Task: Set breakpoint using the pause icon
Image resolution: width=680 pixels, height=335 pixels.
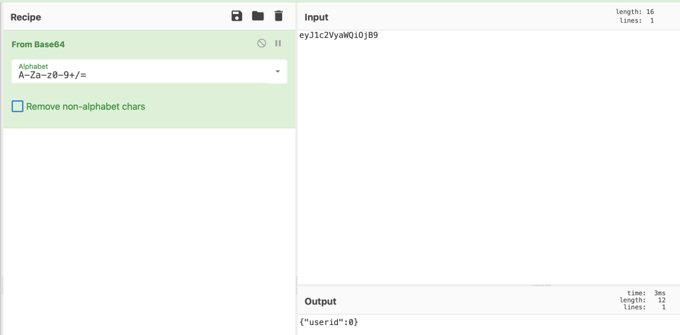Action: tap(278, 43)
